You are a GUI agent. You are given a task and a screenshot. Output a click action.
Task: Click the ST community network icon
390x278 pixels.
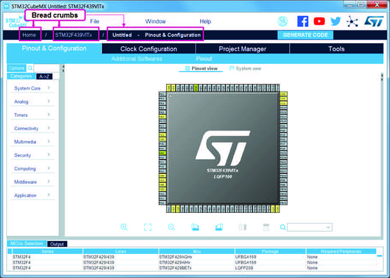pyautogui.click(x=352, y=21)
